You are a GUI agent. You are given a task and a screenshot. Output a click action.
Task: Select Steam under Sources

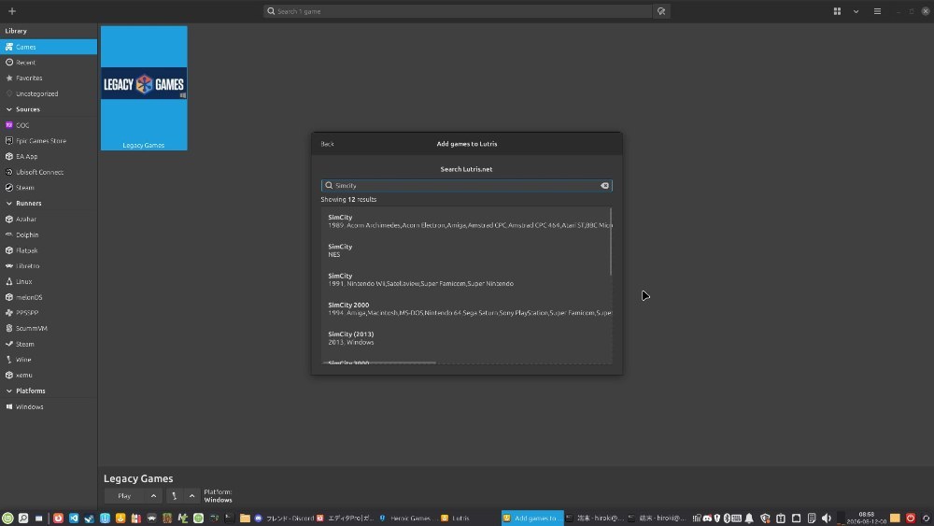coord(49,187)
